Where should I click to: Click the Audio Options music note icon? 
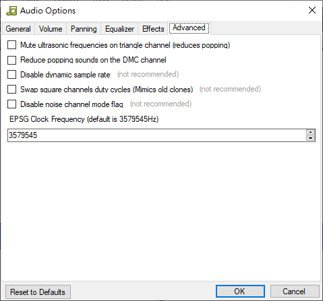click(x=11, y=11)
